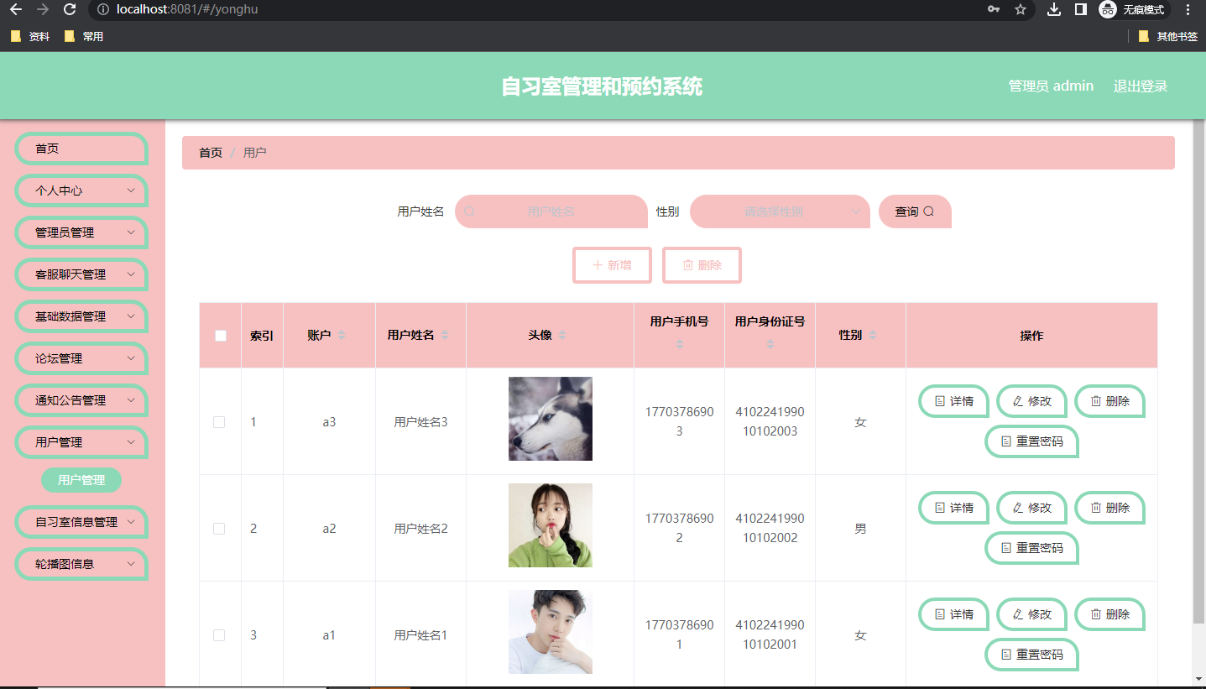
Task: Click 首页 in the breadcrumb
Action: [211, 153]
